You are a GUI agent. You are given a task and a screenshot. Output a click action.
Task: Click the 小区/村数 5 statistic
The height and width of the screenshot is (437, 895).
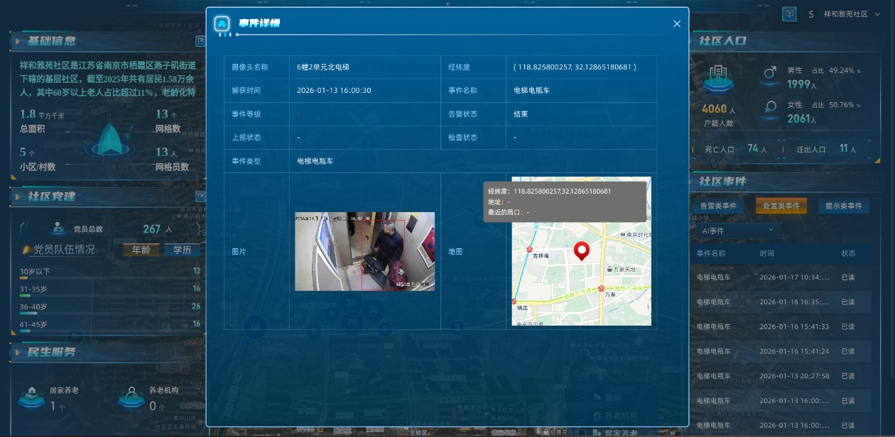click(x=38, y=160)
